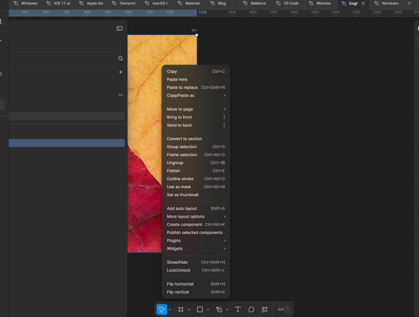Choose Use as mask

click(x=196, y=187)
